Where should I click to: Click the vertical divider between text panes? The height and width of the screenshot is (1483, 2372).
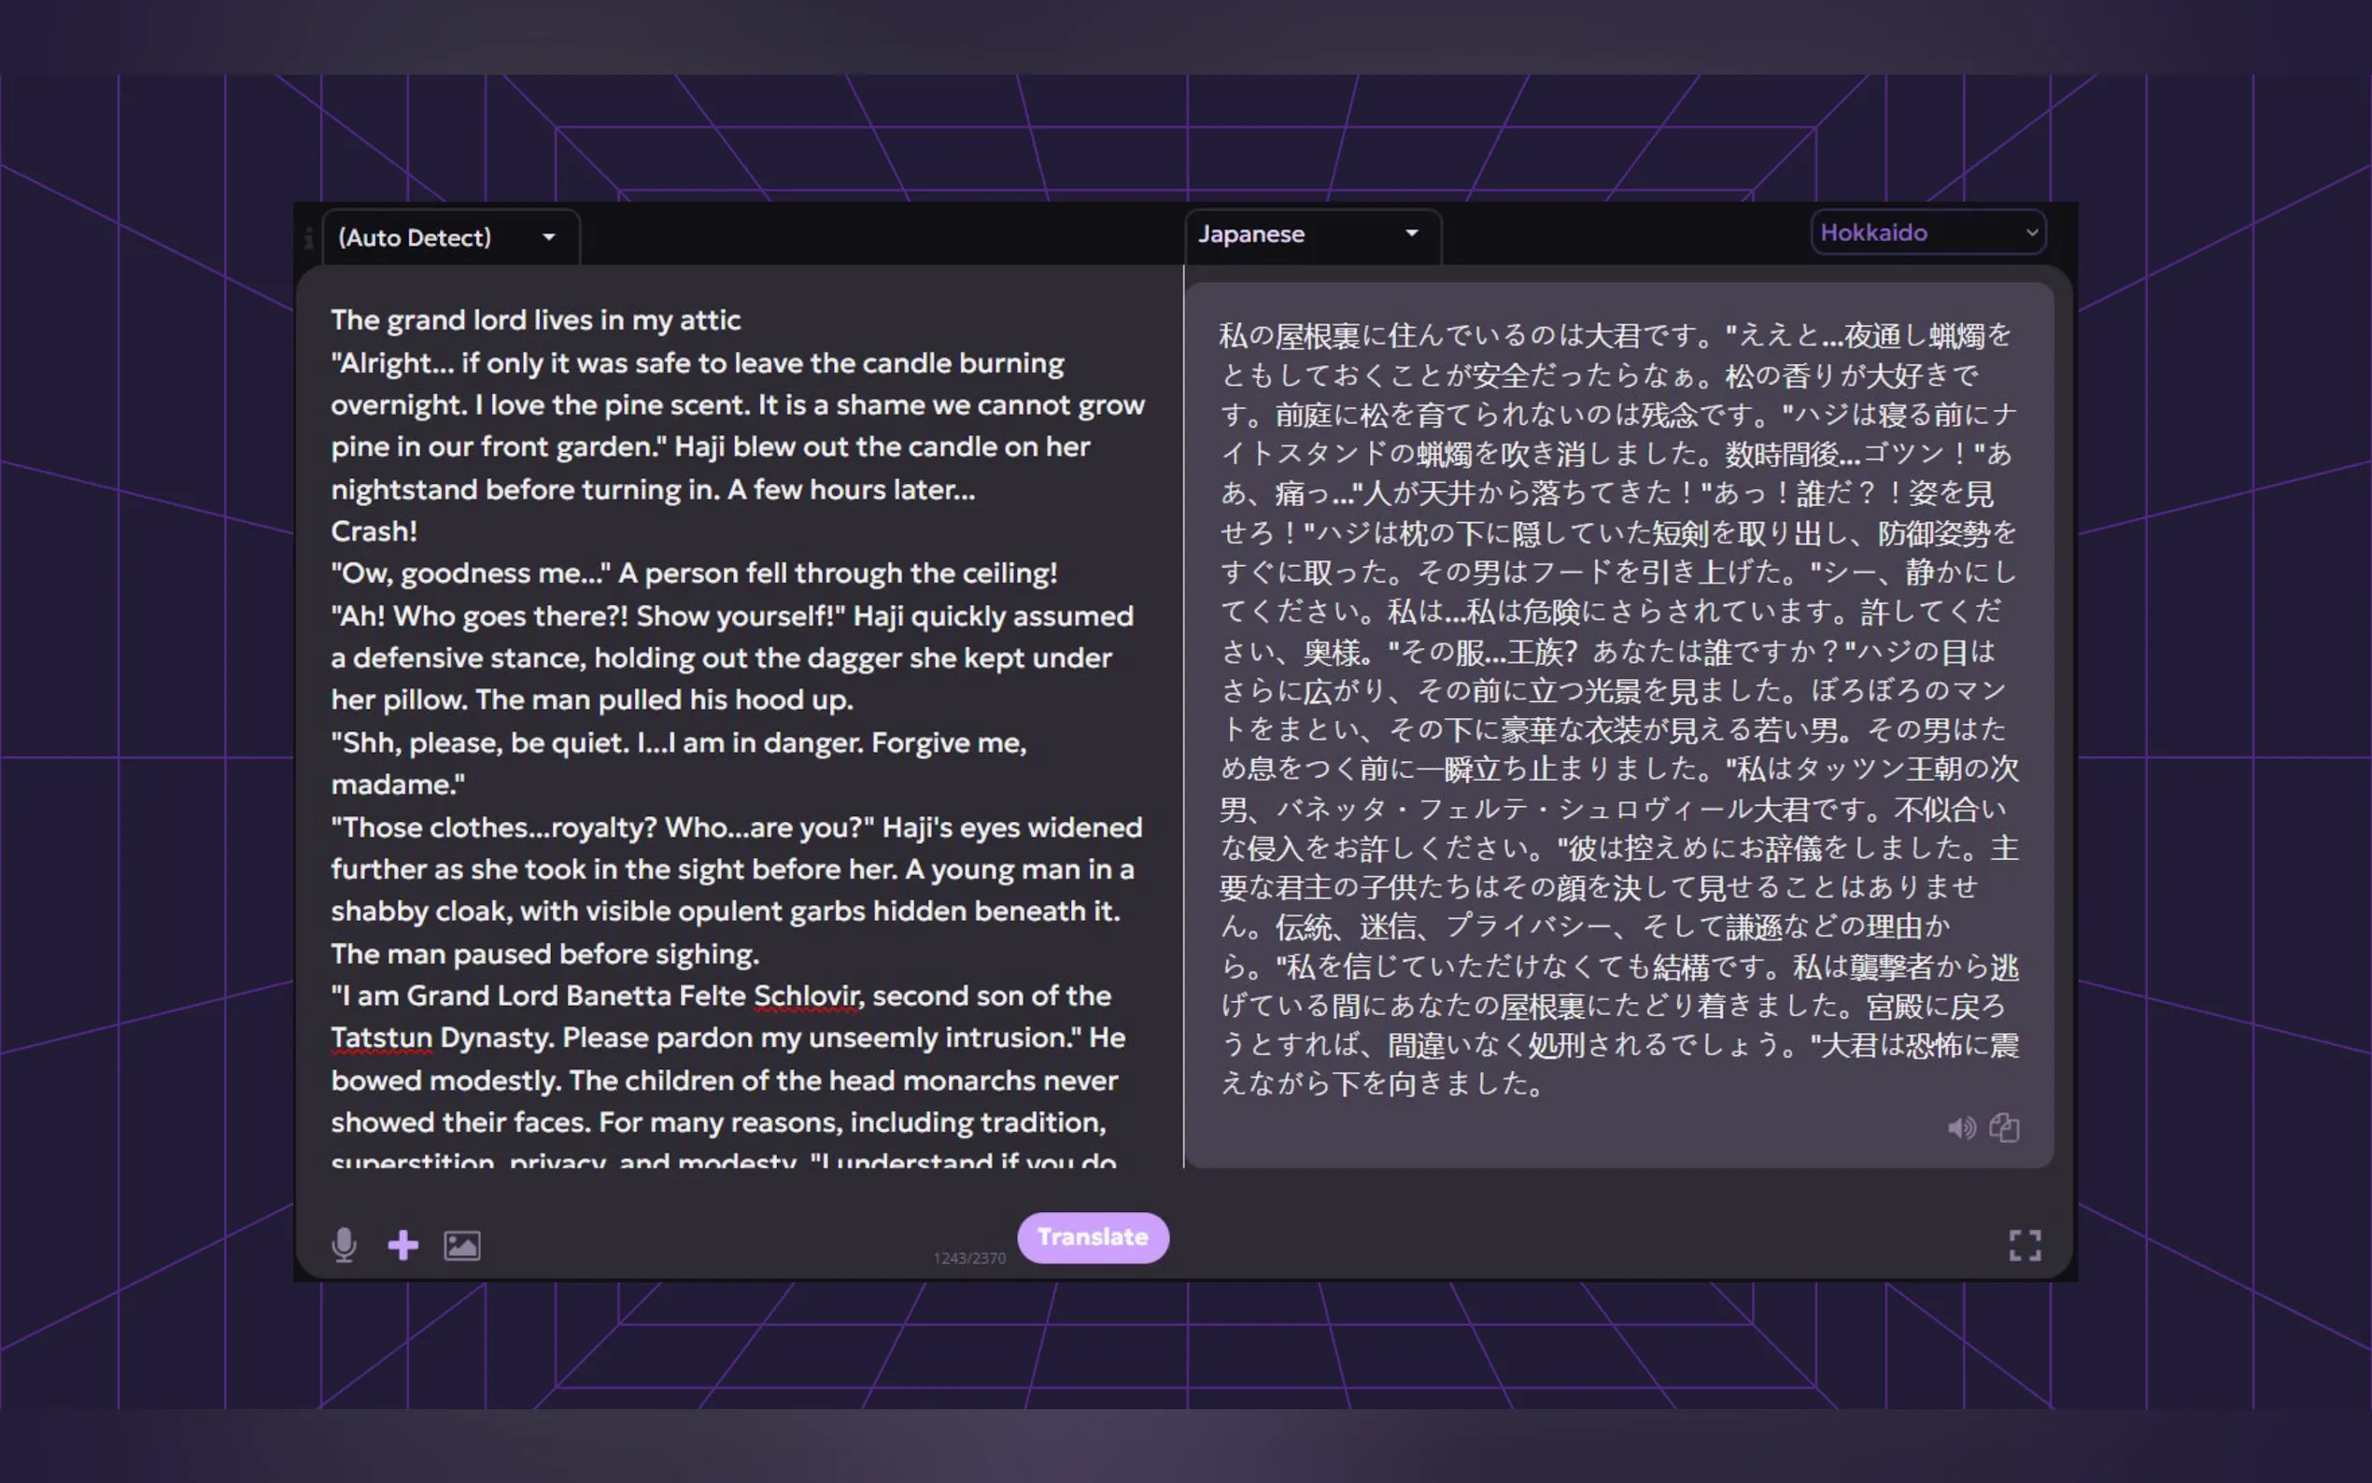point(1183,716)
